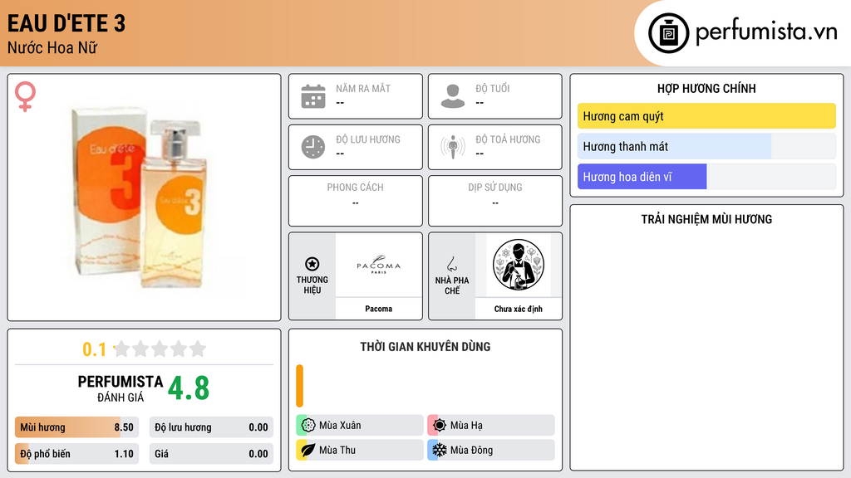
Task: Click the ĐỘ TUỔI label
Action: [492, 88]
